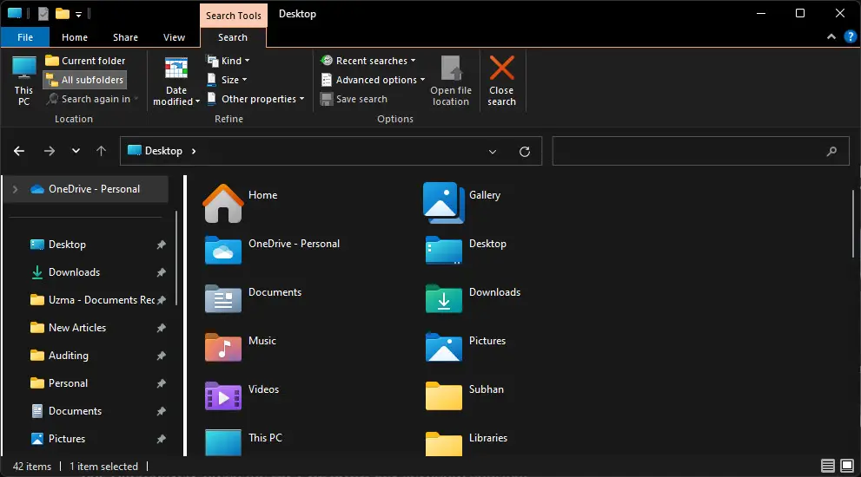Screen dimensions: 861x477
Task: Click the New folder quick access toolbar icon
Action: point(63,14)
